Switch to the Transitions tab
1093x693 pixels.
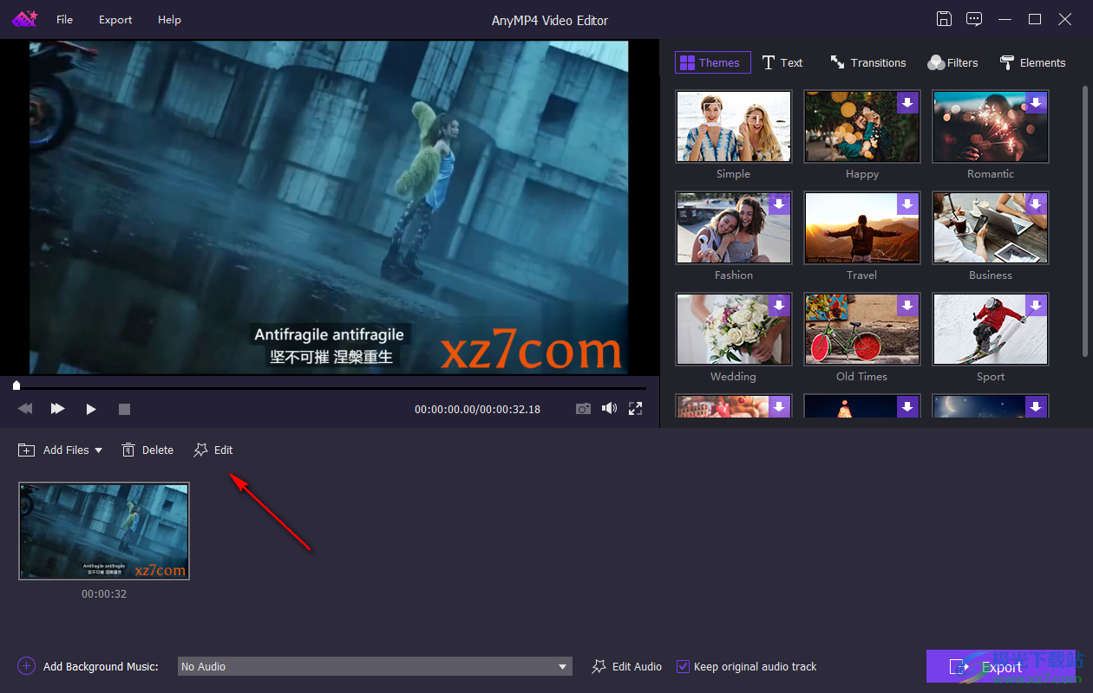[x=867, y=62]
